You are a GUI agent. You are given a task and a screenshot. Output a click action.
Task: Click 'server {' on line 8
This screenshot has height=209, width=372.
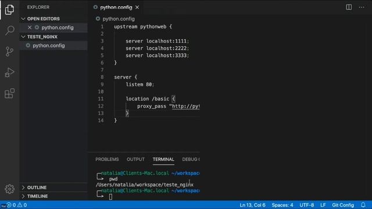pos(126,77)
